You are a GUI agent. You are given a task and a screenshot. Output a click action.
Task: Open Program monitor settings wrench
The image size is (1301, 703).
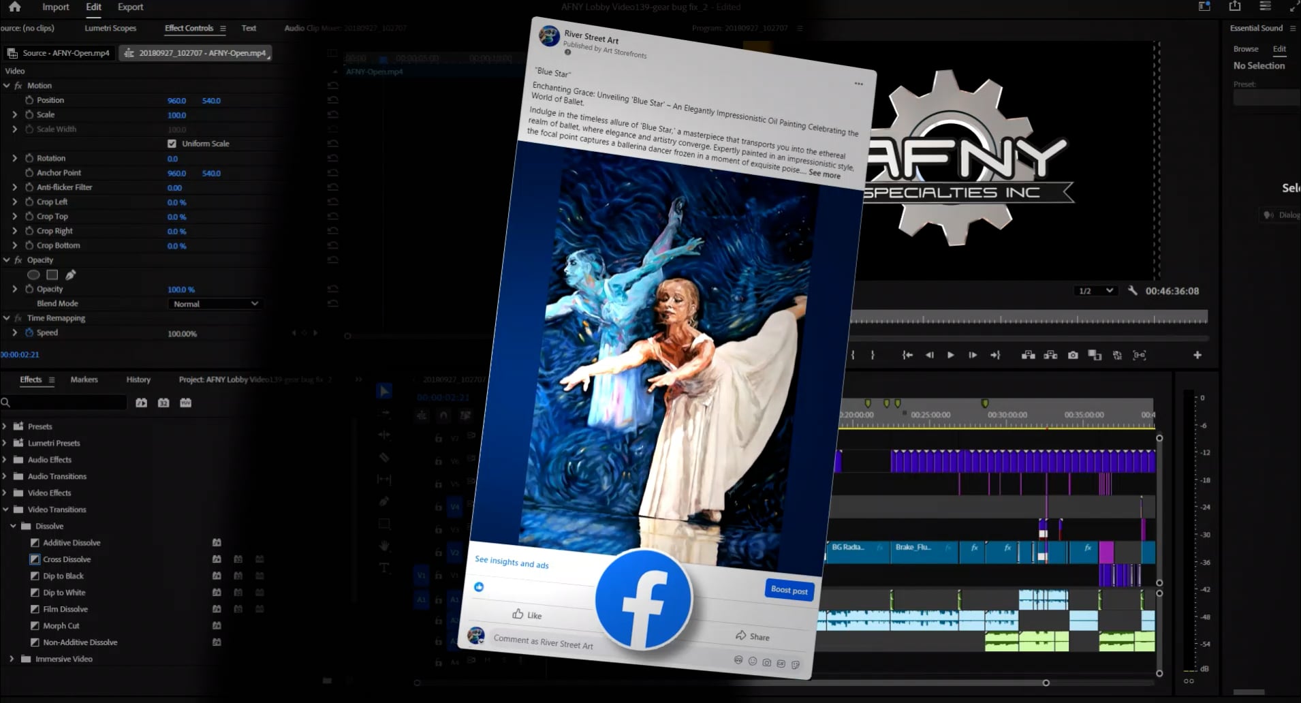click(x=1132, y=290)
